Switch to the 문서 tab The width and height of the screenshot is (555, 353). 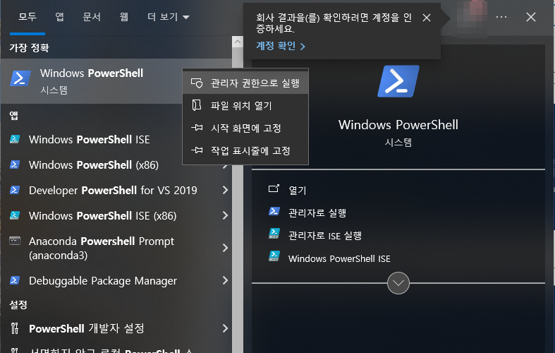pos(92,17)
